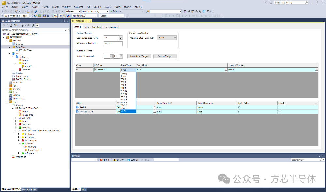The image size is (326, 192).
Task: Click the Read from Target button
Action: [139, 56]
